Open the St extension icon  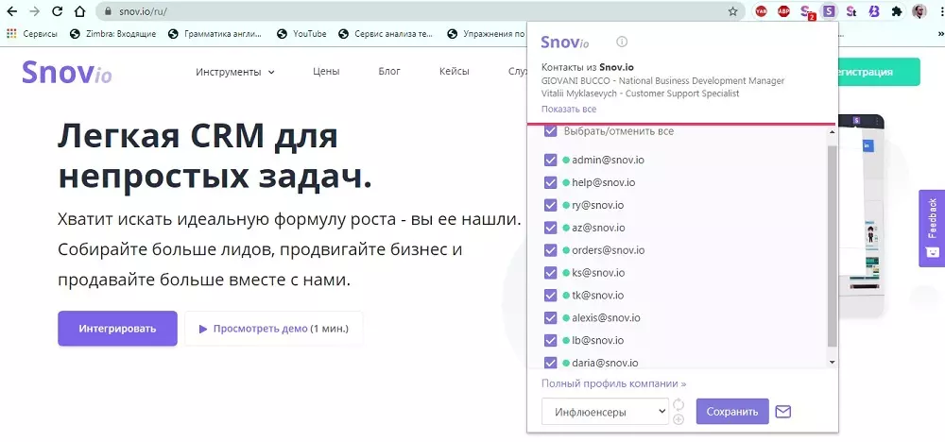(x=851, y=11)
